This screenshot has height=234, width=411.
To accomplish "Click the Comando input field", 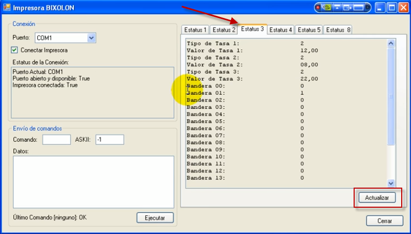I will 57,140.
